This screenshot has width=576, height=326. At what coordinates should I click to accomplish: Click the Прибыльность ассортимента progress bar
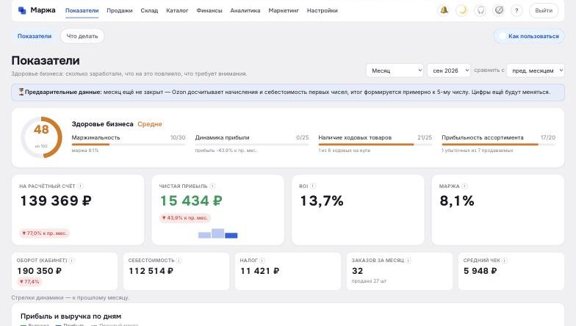498,144
